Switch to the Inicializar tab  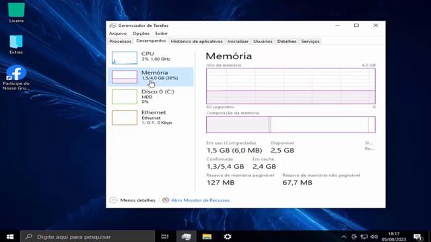(238, 42)
